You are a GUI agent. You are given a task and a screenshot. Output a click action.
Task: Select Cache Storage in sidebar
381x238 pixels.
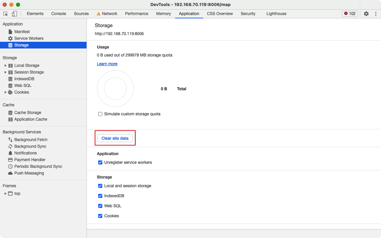[x=24, y=113]
